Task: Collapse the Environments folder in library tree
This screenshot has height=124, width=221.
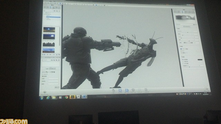Action: pos(45,14)
